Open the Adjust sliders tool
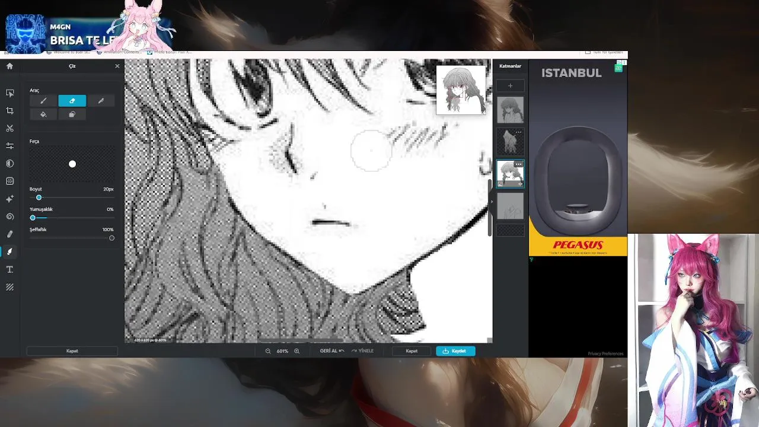 tap(9, 146)
